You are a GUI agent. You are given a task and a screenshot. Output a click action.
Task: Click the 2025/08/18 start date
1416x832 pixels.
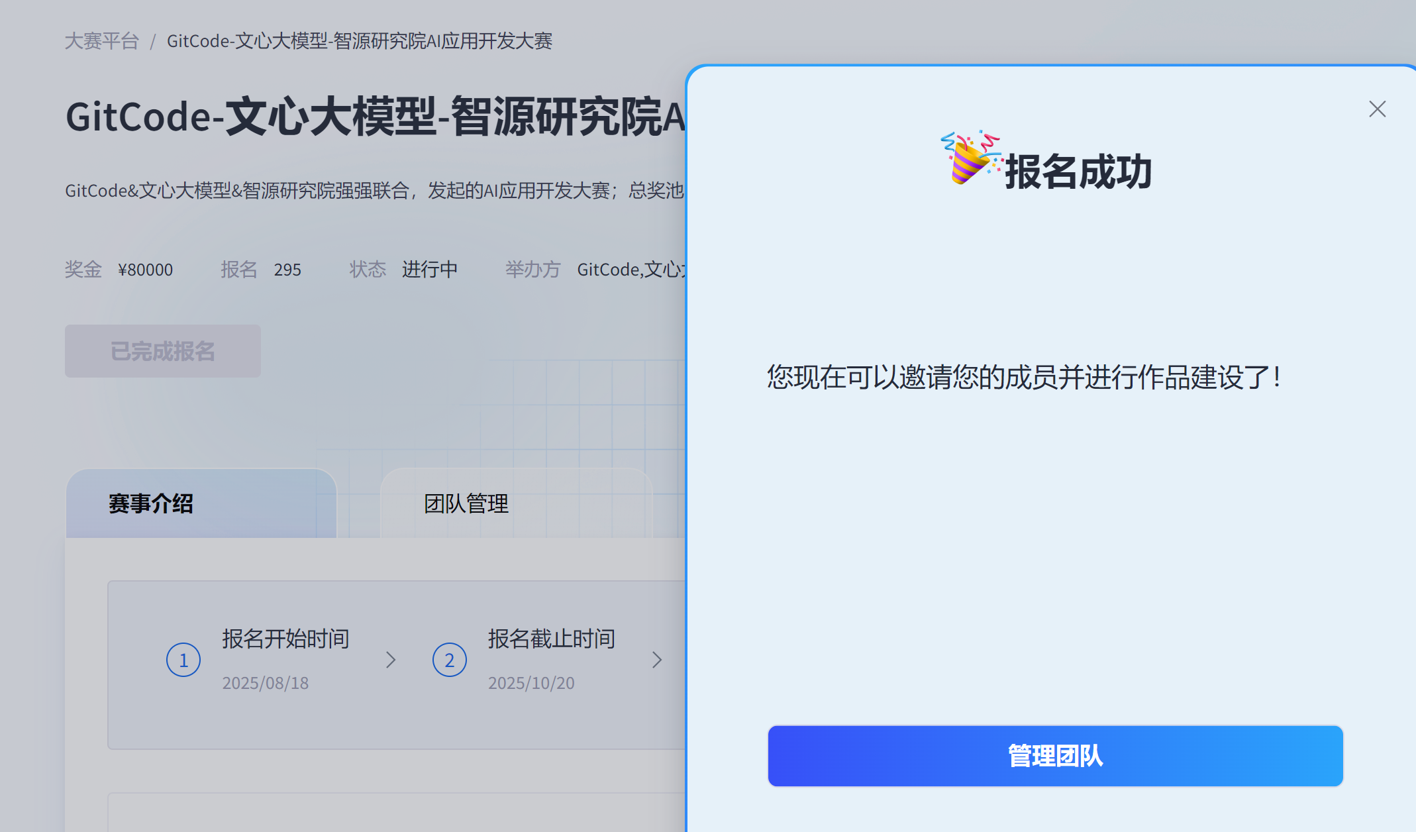[265, 683]
